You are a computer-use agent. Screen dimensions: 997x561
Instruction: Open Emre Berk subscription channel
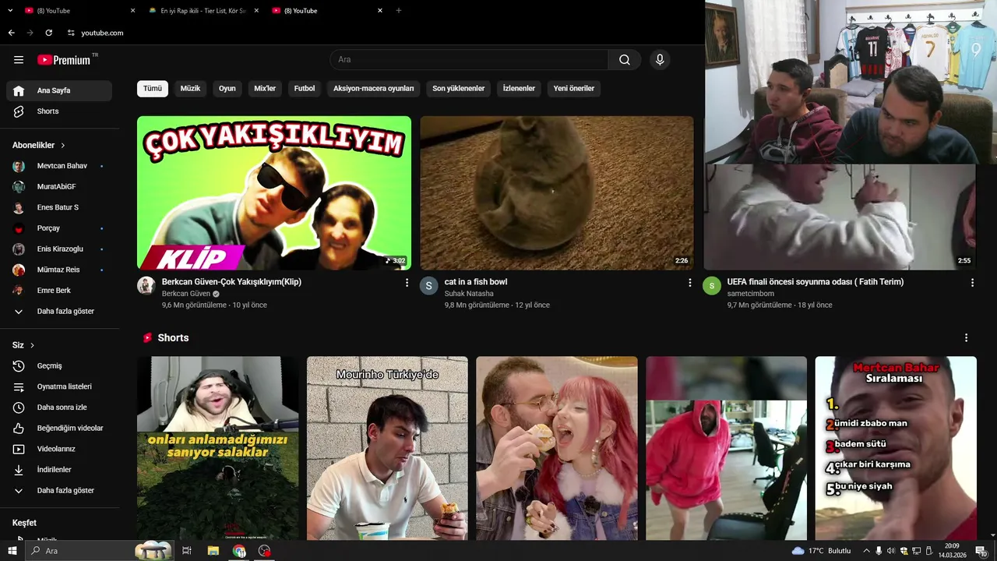point(59,291)
